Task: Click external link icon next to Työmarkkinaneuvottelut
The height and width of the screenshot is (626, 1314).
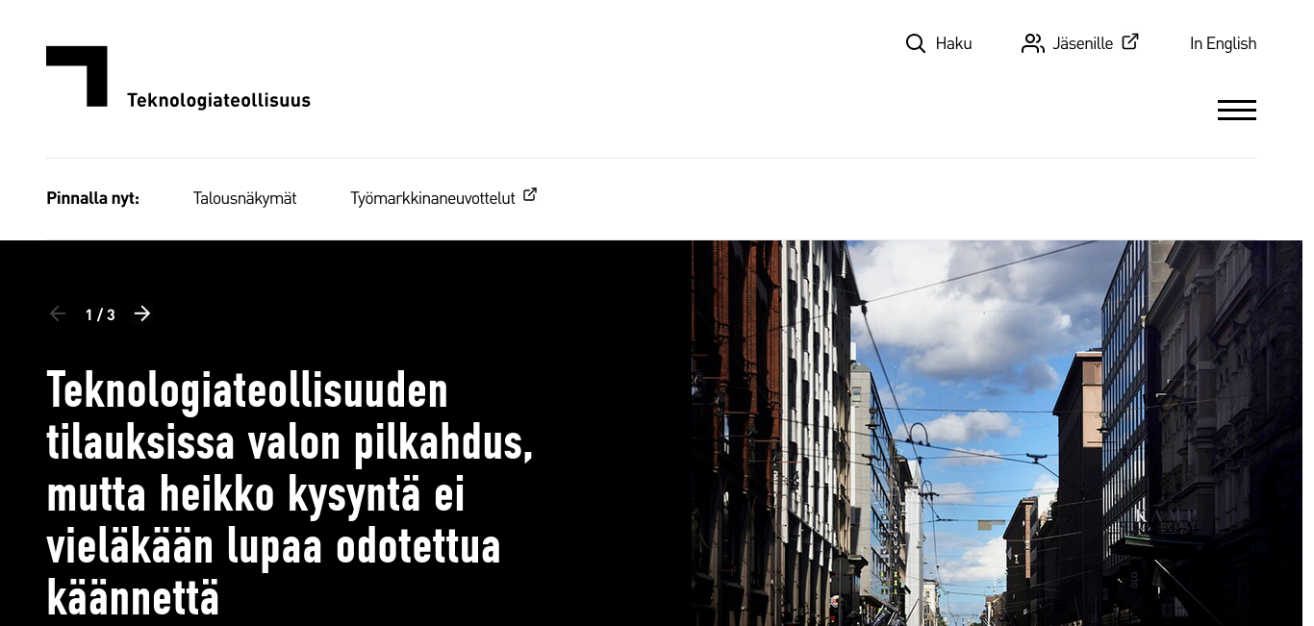Action: (x=530, y=195)
